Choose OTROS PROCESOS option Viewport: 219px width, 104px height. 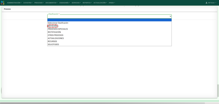[x=109, y=35]
